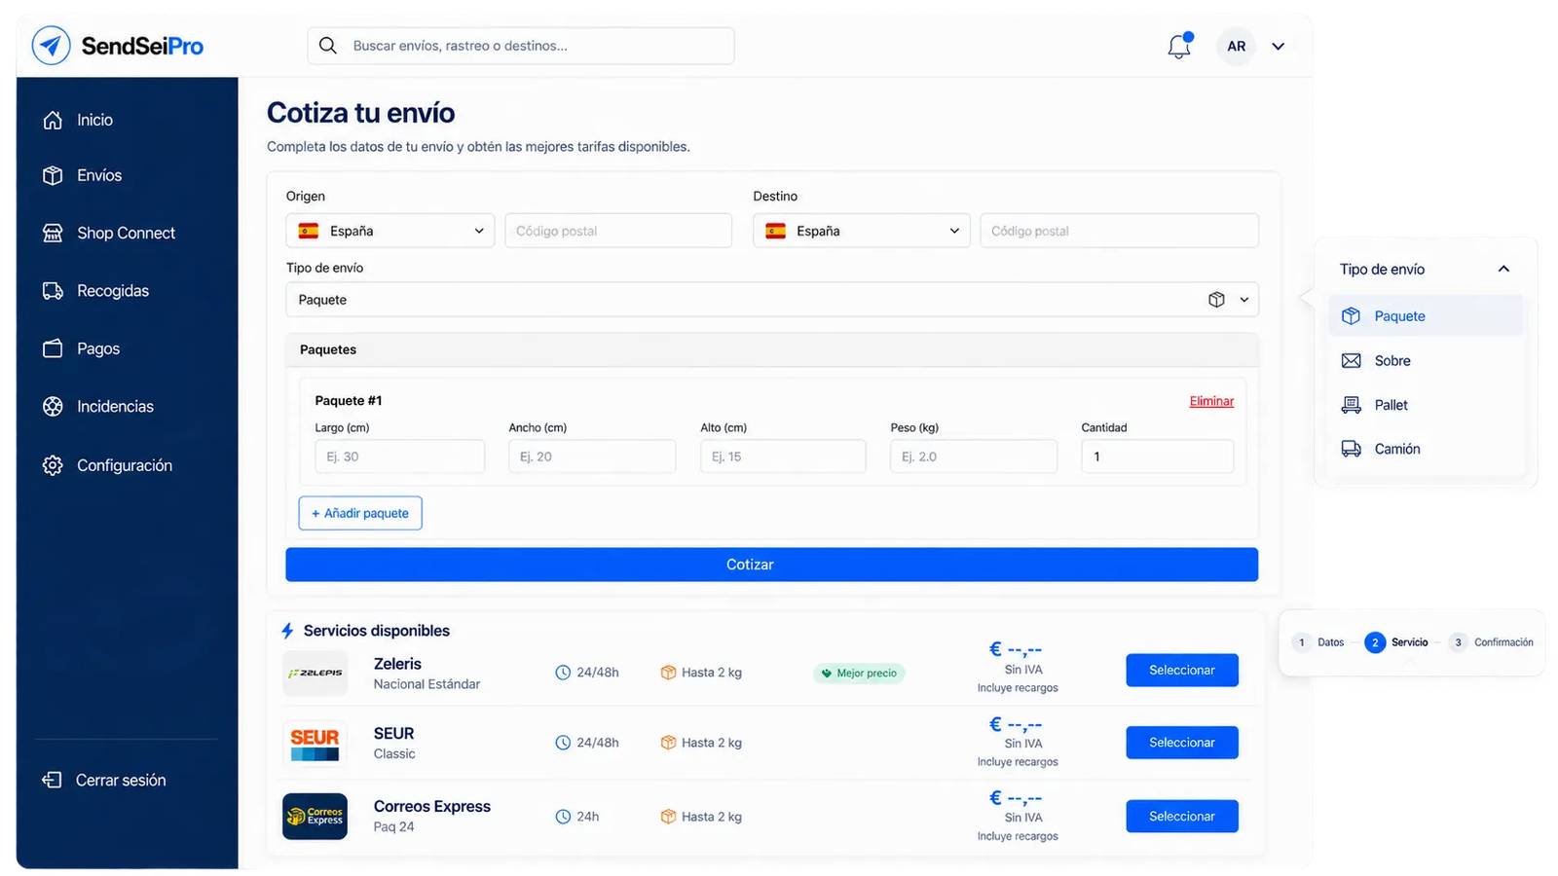Image resolution: width=1558 pixels, height=876 pixels.
Task: Click the Recogidas truck icon
Action: (x=53, y=291)
